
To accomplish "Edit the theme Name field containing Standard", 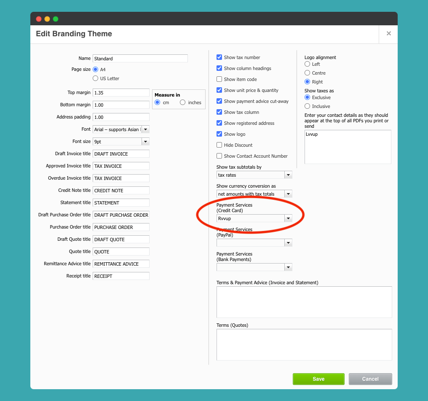I will pyautogui.click(x=140, y=58).
